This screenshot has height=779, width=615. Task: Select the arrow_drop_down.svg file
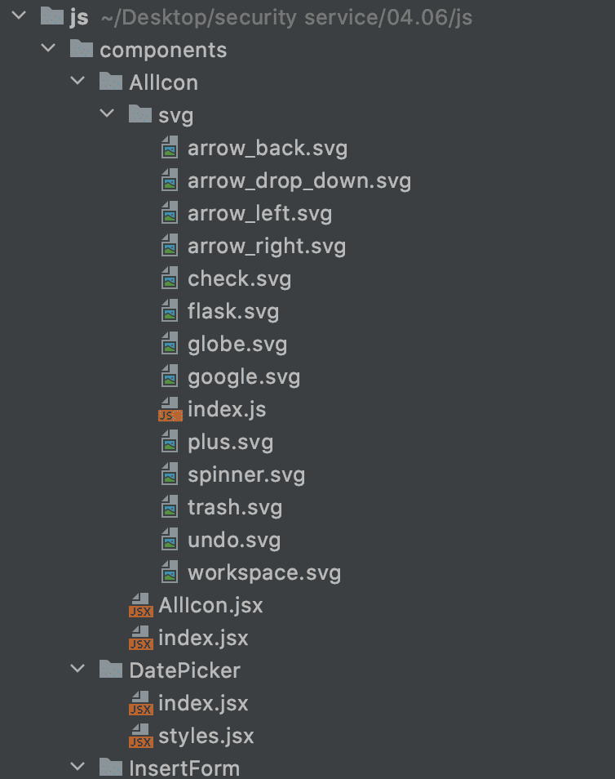[x=299, y=180]
